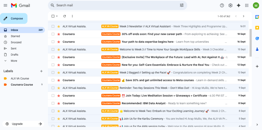Click the Search mail field

click(x=117, y=5)
